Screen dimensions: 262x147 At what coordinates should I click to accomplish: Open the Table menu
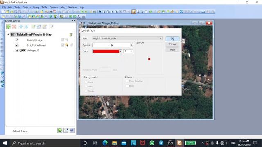44,7
